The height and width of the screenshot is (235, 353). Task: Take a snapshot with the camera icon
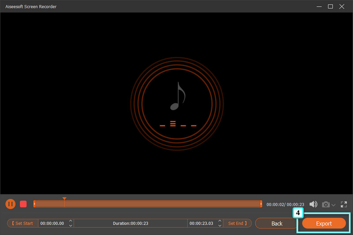pos(326,205)
